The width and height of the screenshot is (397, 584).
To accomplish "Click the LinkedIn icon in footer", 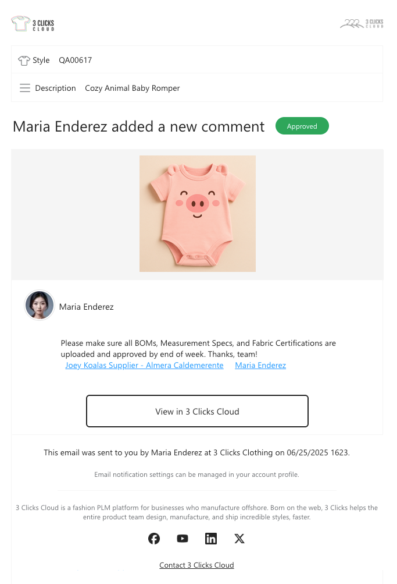I will [x=211, y=539].
